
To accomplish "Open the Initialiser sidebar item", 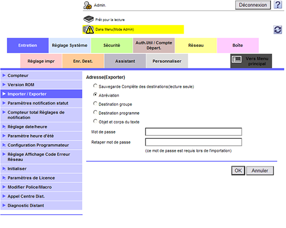I will tap(41, 169).
